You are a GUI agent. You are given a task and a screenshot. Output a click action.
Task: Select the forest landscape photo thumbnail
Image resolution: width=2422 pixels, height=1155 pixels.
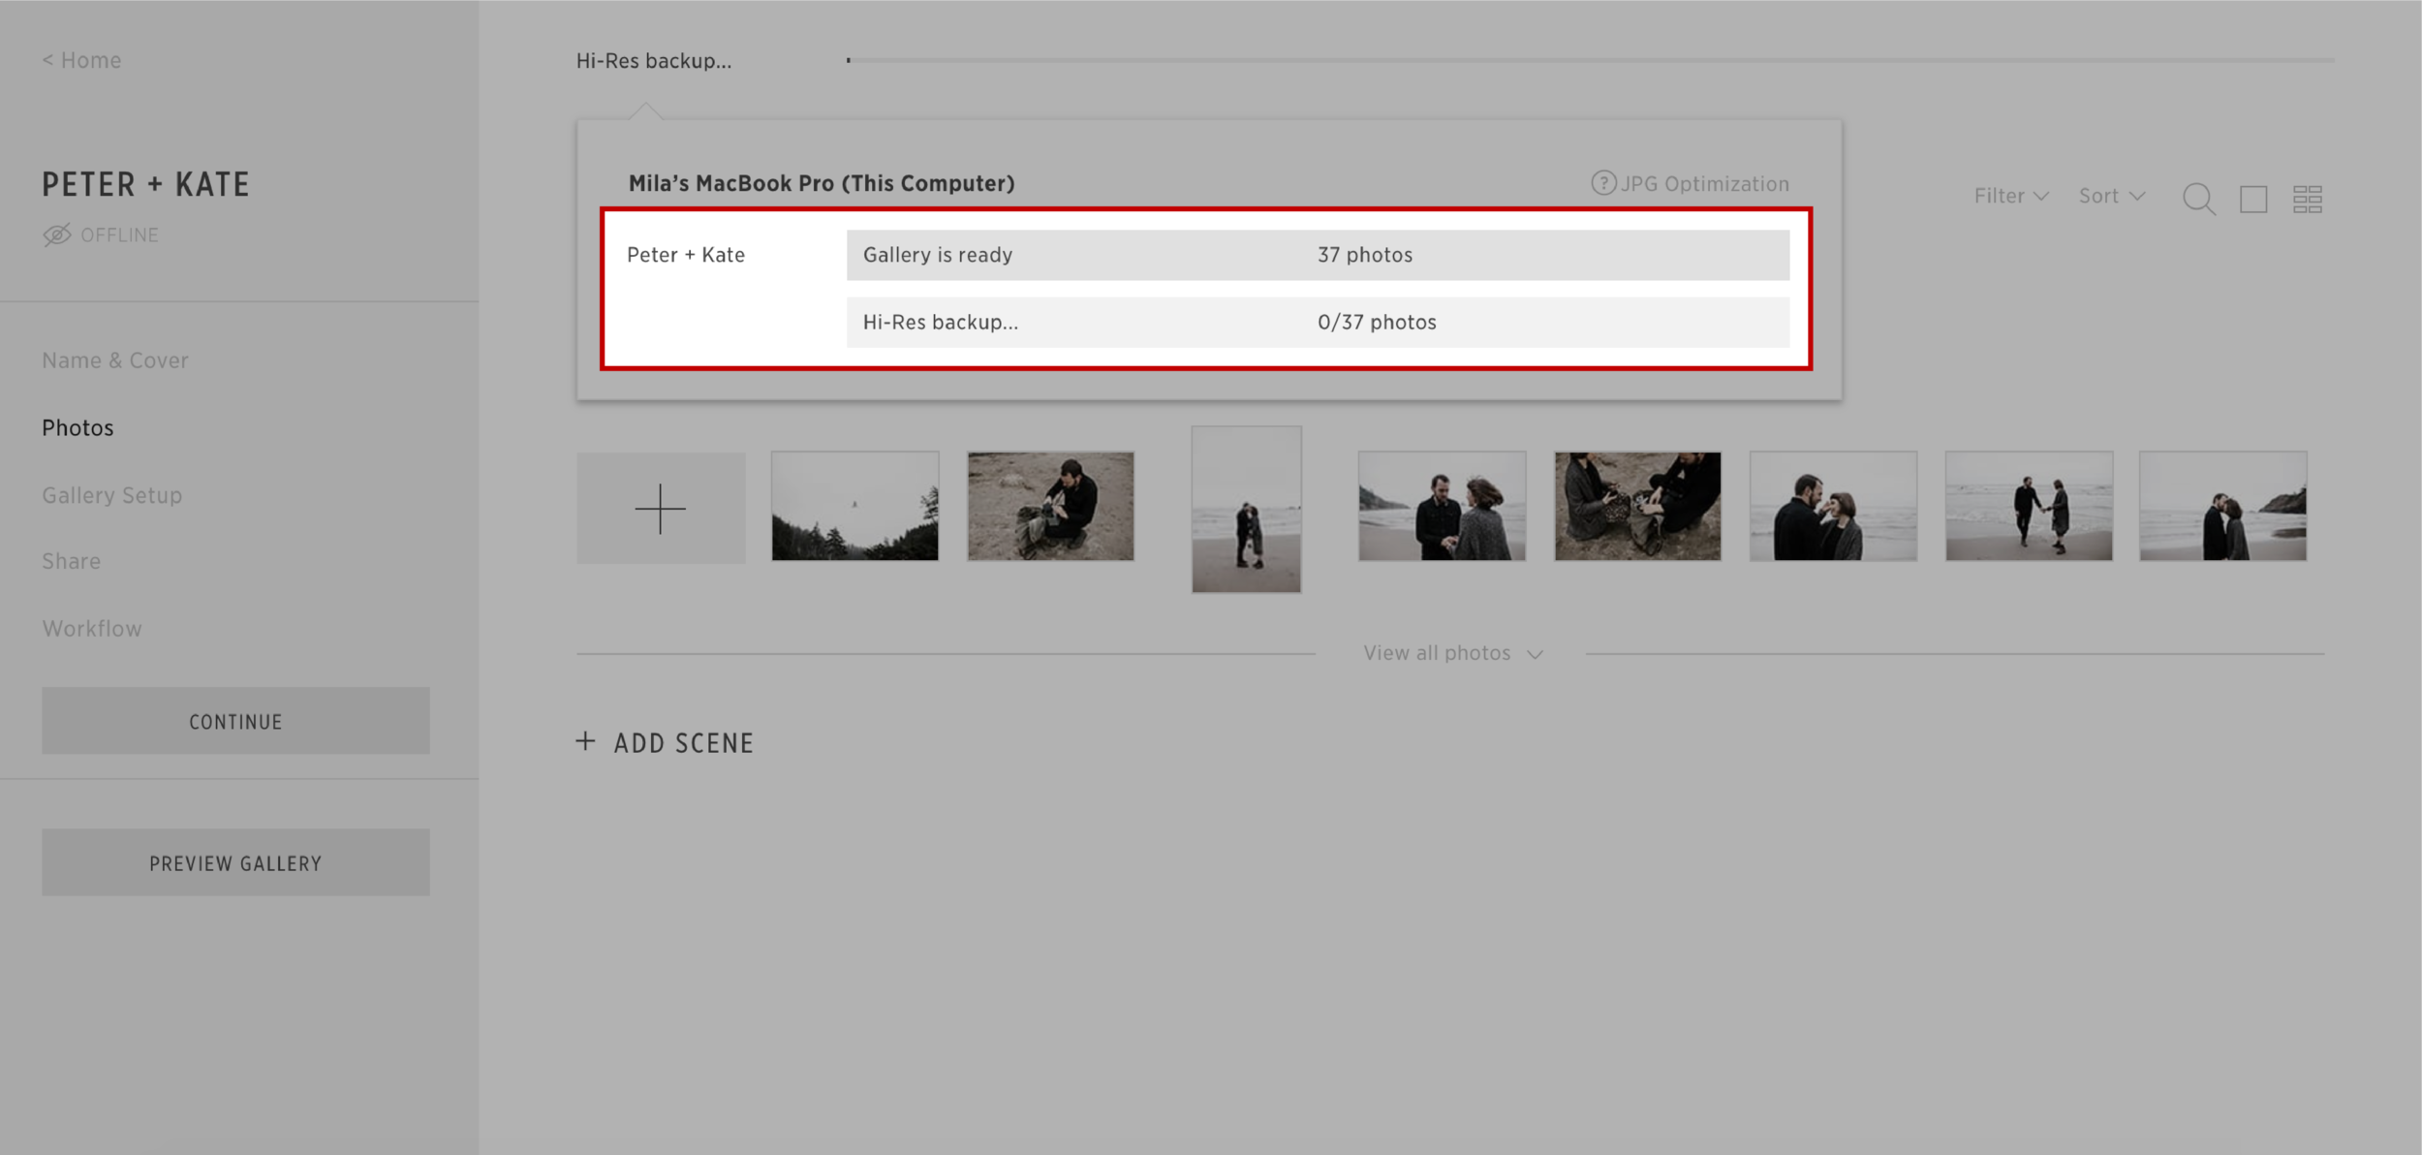click(854, 506)
